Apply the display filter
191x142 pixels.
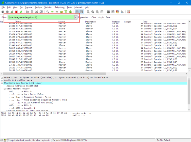click(101, 17)
